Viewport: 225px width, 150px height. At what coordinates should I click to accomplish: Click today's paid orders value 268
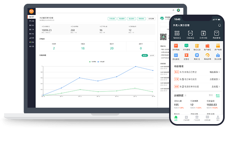pos(73,30)
